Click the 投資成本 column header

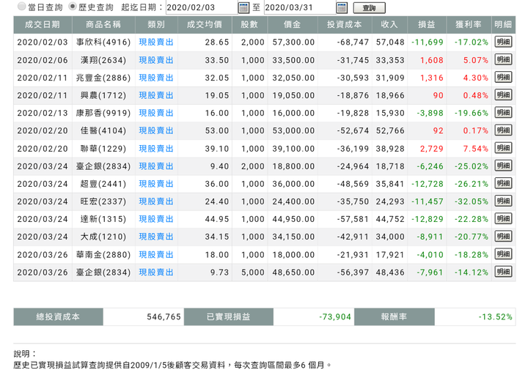[345, 25]
